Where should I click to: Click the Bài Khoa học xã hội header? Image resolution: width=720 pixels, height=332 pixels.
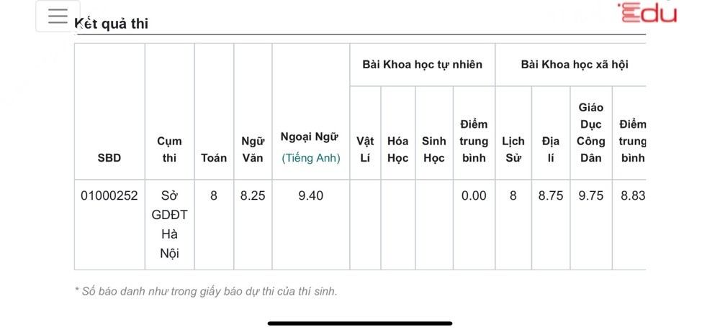tap(574, 65)
